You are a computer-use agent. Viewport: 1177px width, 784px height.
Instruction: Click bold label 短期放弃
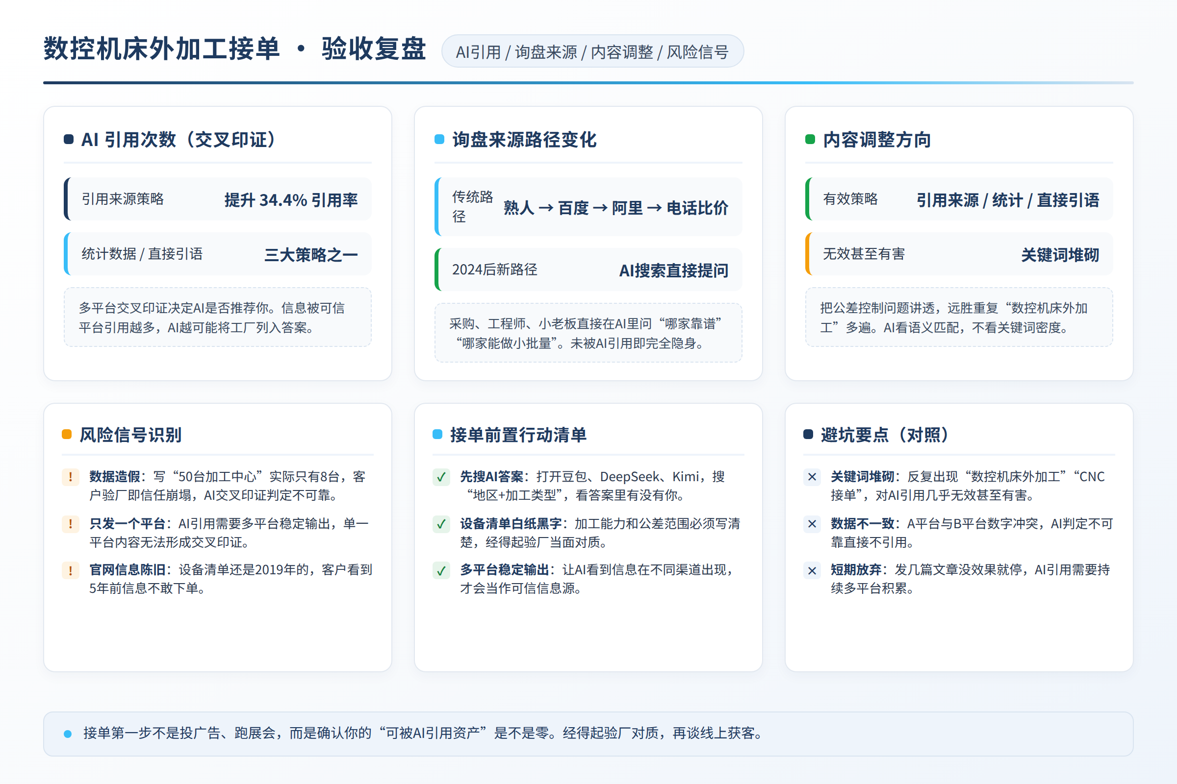[856, 569]
